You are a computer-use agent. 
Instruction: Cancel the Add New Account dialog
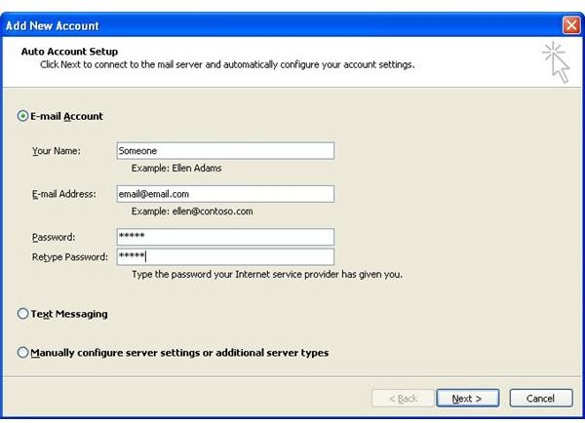coord(540,399)
